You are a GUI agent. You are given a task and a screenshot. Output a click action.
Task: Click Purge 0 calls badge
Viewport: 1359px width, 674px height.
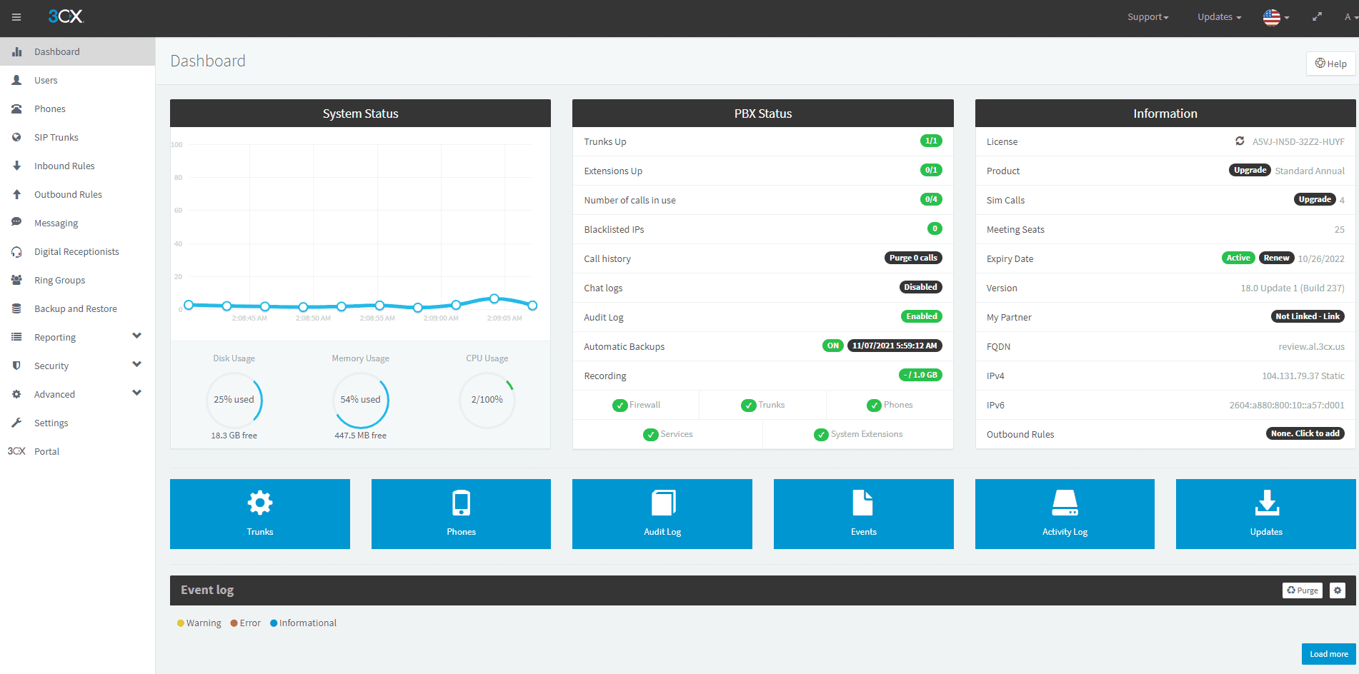[913, 258]
